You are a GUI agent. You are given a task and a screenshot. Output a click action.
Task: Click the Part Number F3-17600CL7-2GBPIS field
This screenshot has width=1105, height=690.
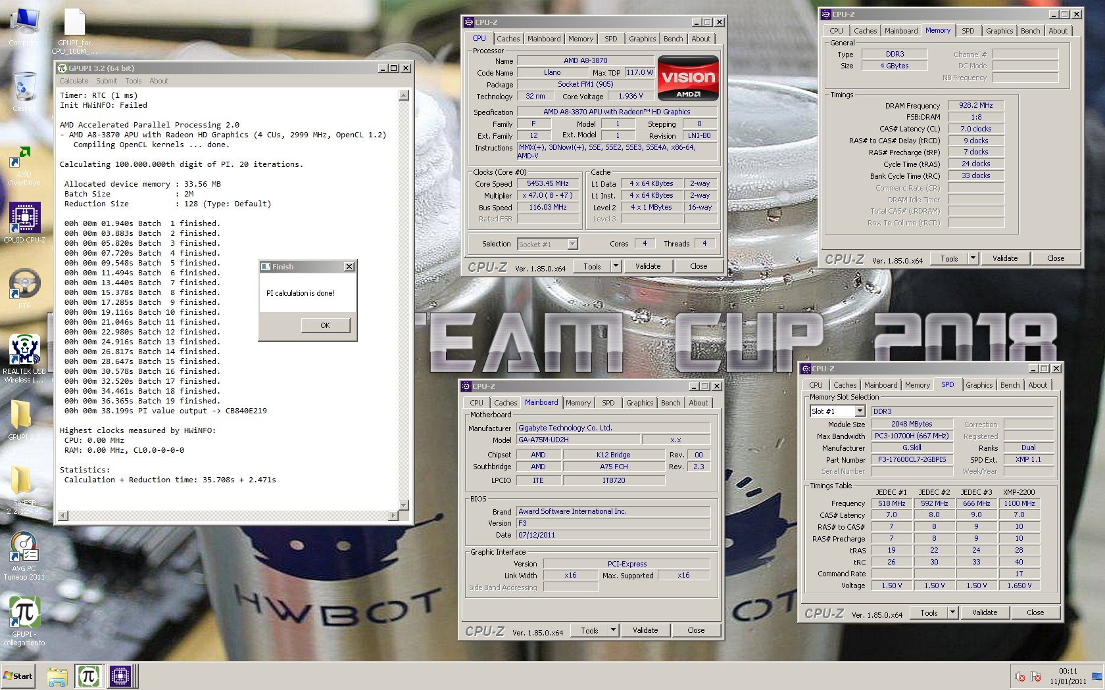pos(912,460)
